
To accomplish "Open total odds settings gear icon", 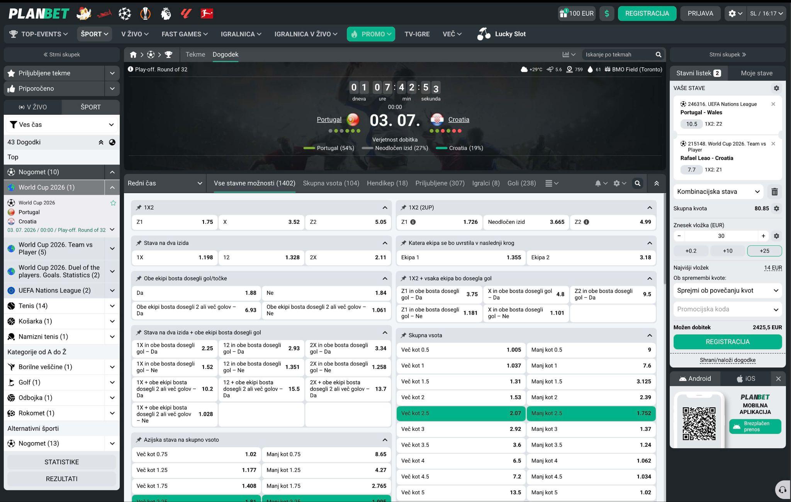I will [776, 208].
